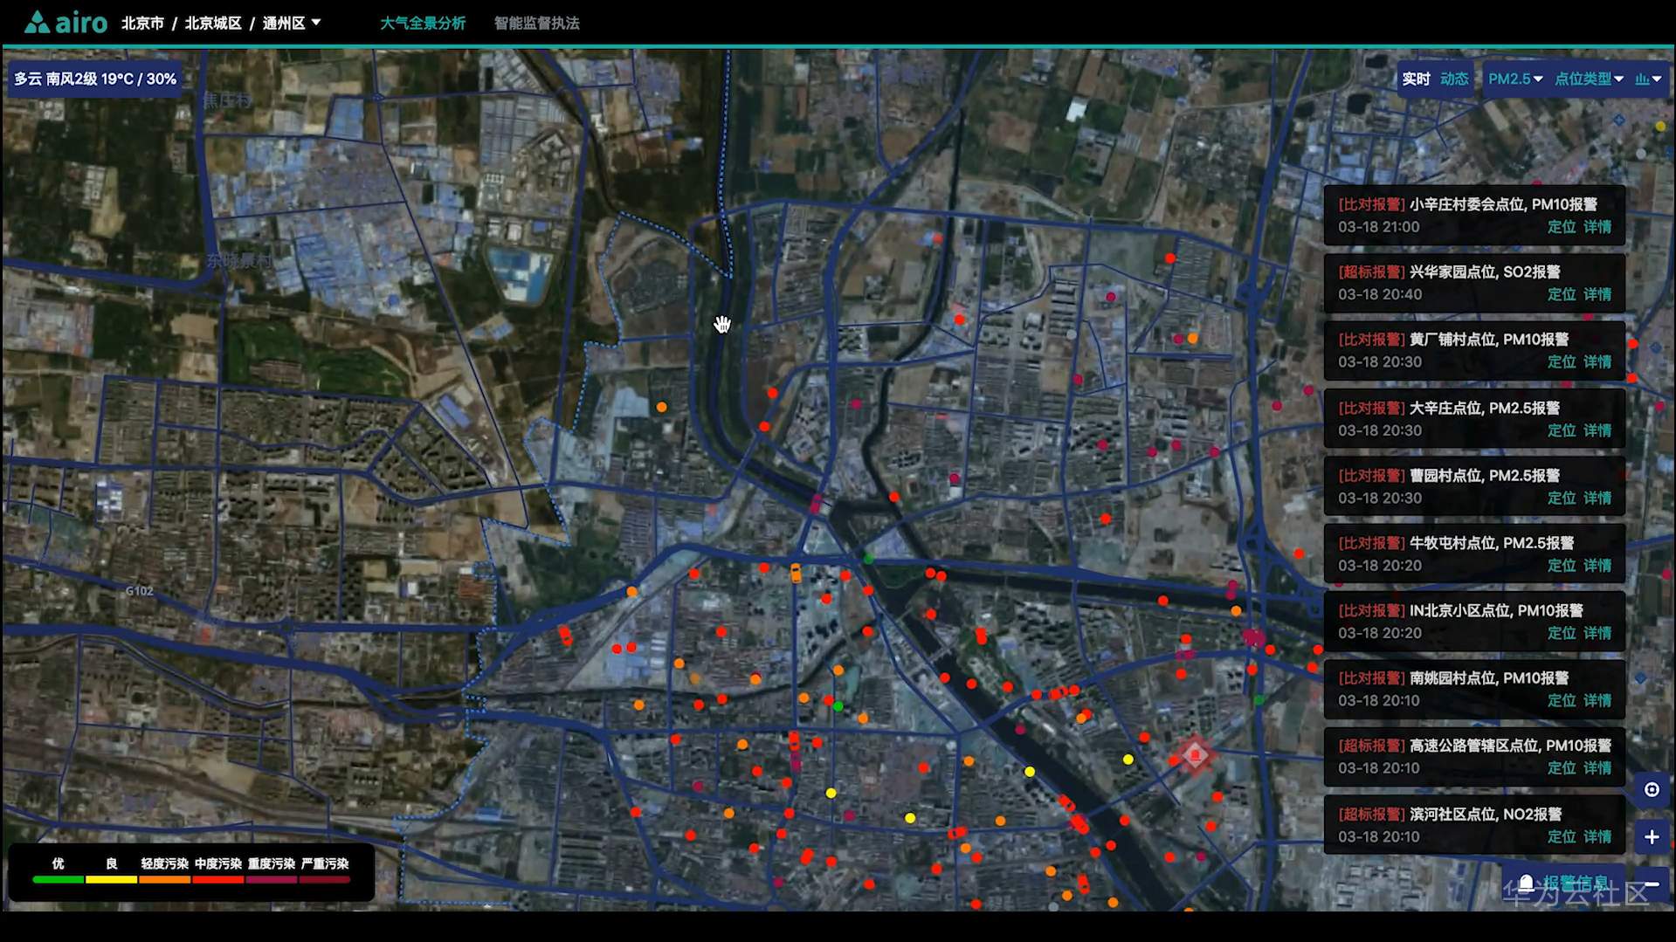Screen dimensions: 1676x942
Task: Recenter map with the locate target icon
Action: pos(1652,789)
